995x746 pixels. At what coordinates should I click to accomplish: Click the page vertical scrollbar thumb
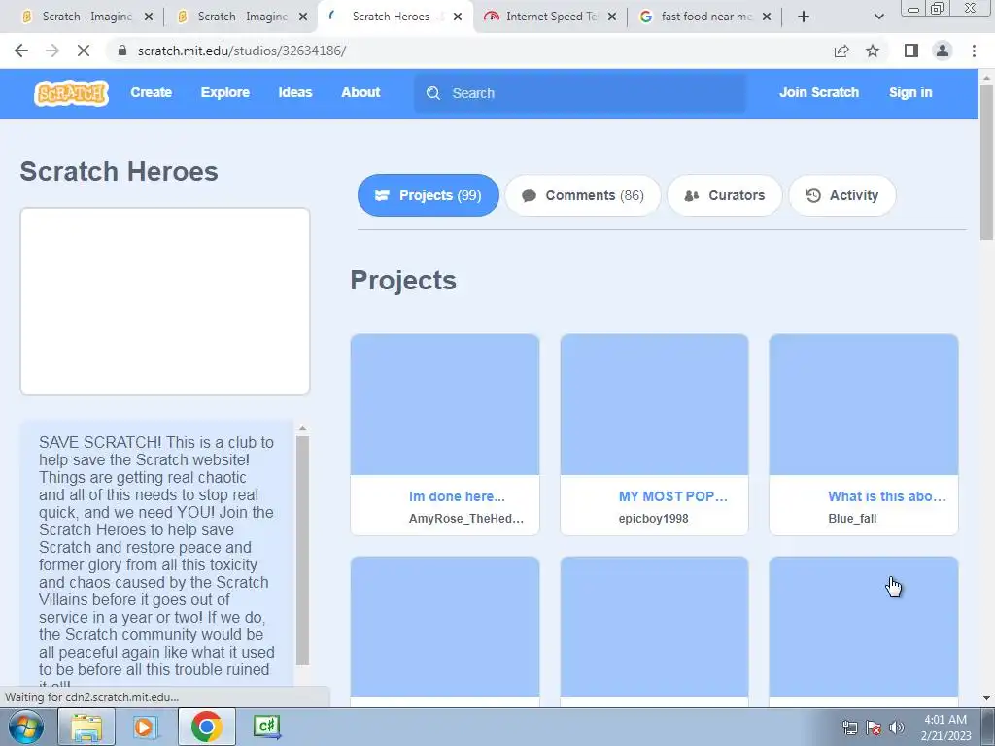(986, 162)
